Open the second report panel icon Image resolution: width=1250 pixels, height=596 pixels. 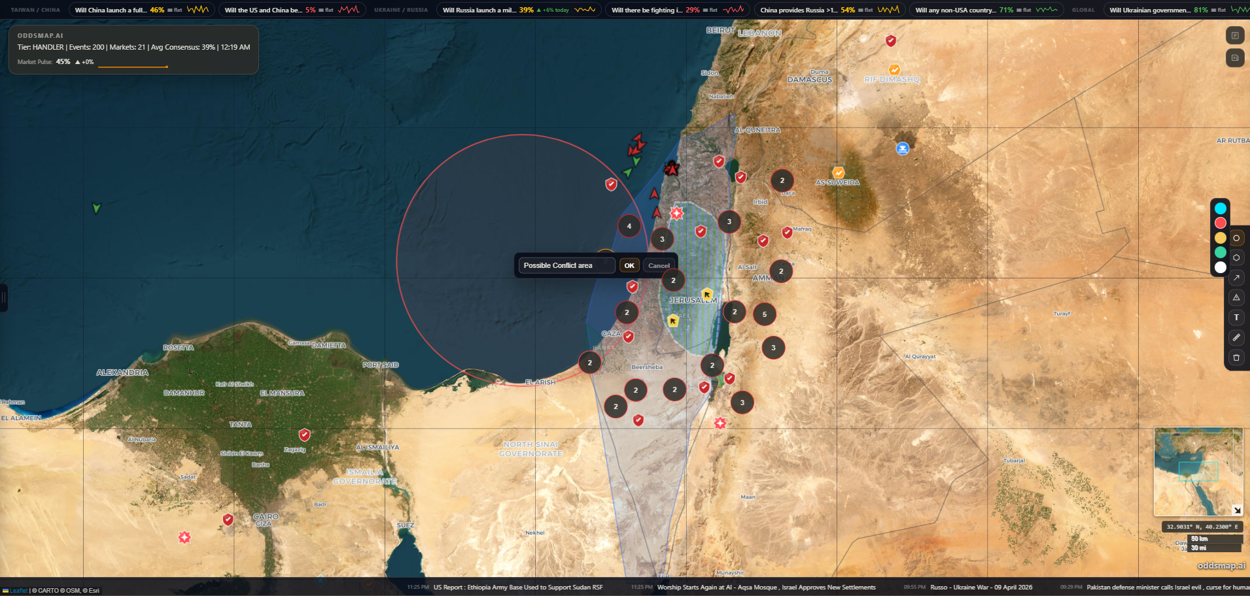(1234, 58)
